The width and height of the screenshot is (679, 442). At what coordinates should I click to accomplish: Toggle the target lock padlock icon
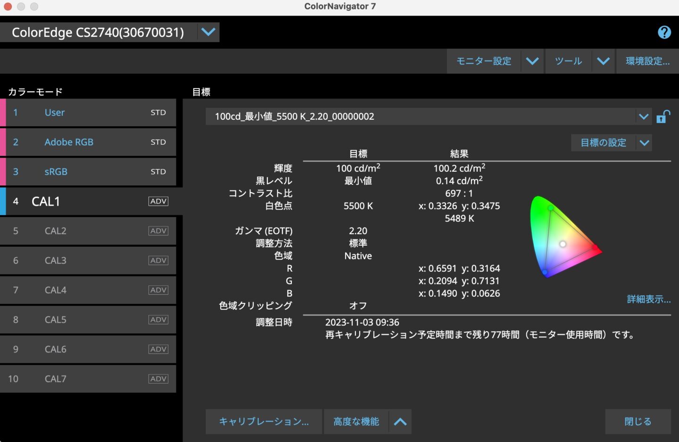pyautogui.click(x=663, y=117)
